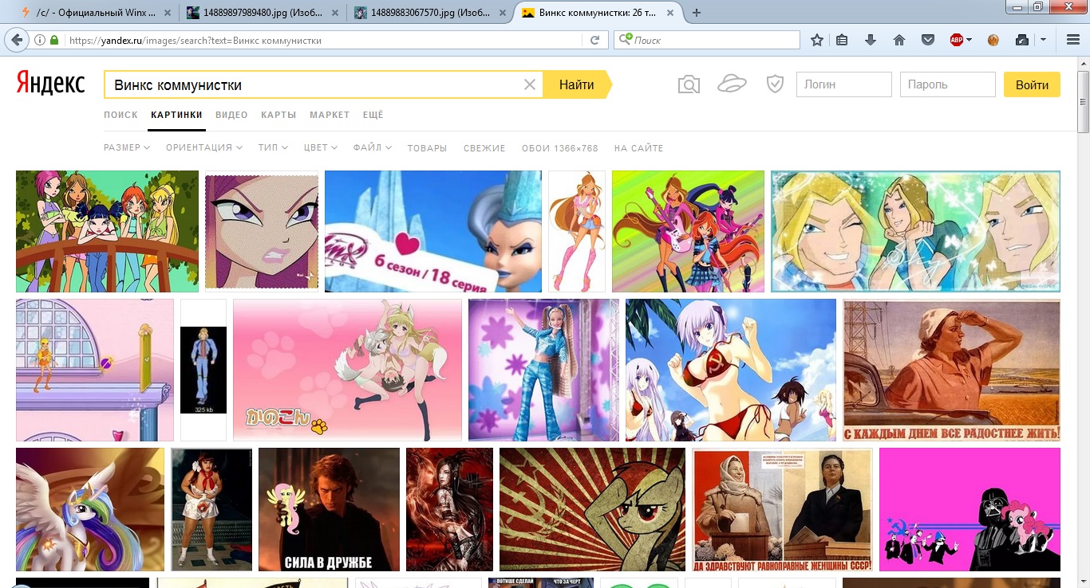Open search-by-image camera icon
The height and width of the screenshot is (588, 1090).
pyautogui.click(x=689, y=84)
